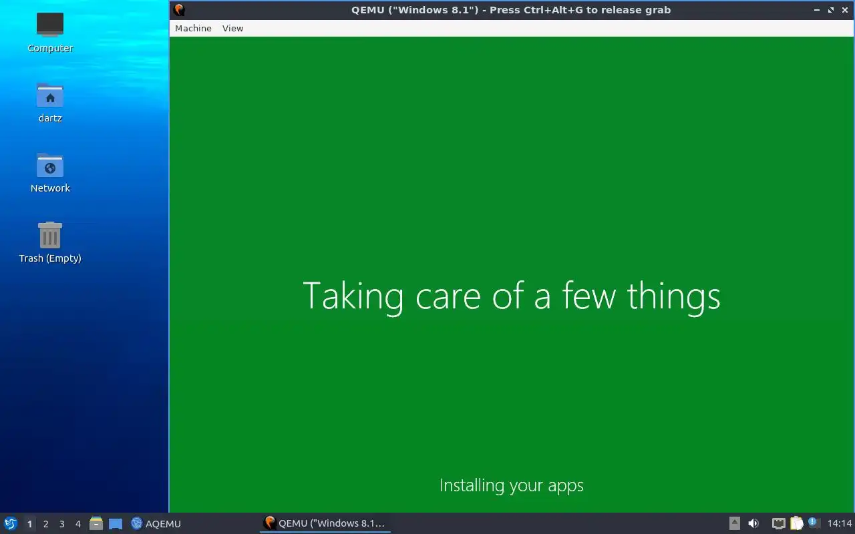
Task: Click the QEMU flame icon in title bar
Action: [179, 10]
